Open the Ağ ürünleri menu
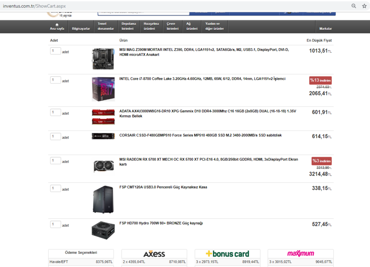This screenshot has height=267, width=370. point(192,26)
